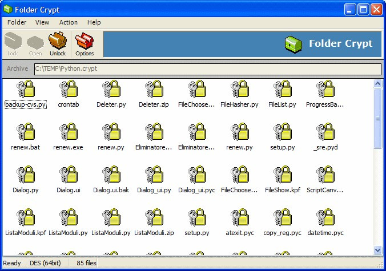Select the Deleter.py file icon
The height and width of the screenshot is (271, 386).
(x=111, y=89)
